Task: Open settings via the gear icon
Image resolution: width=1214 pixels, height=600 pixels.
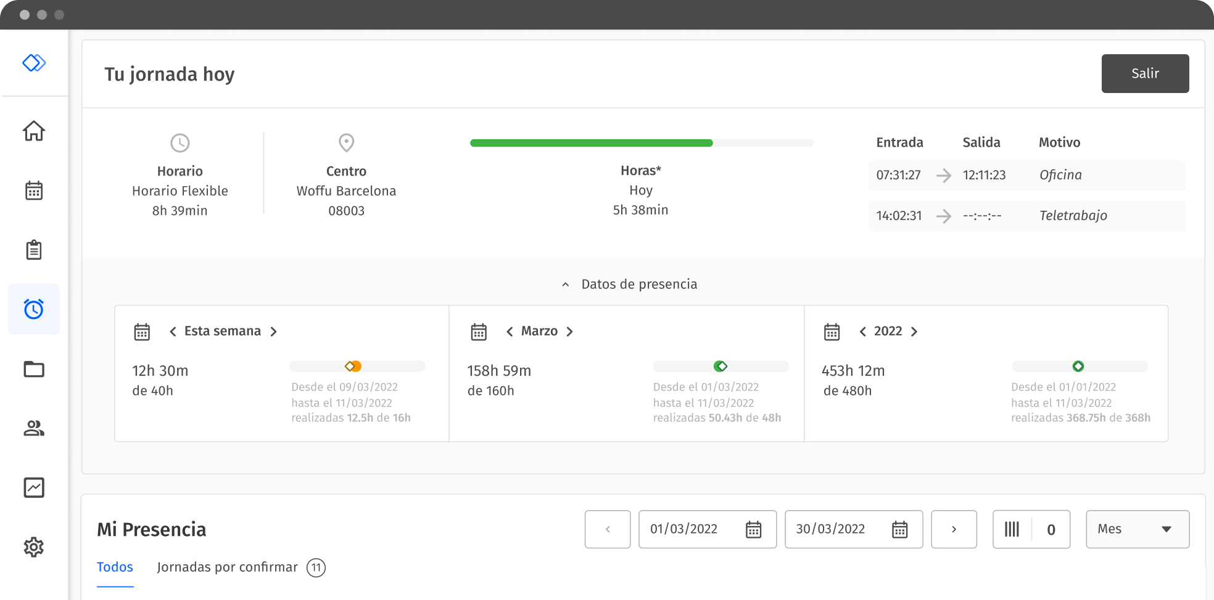Action: click(34, 546)
